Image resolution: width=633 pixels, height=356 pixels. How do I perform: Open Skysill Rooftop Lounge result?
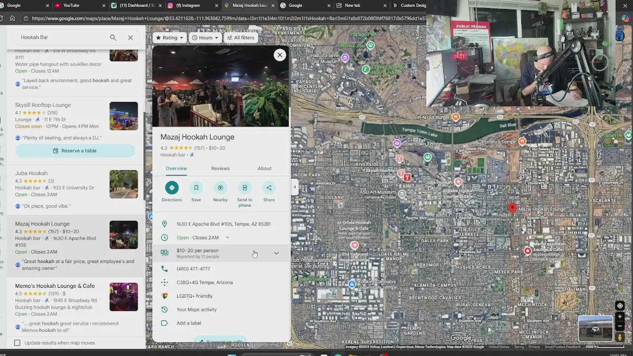click(43, 105)
